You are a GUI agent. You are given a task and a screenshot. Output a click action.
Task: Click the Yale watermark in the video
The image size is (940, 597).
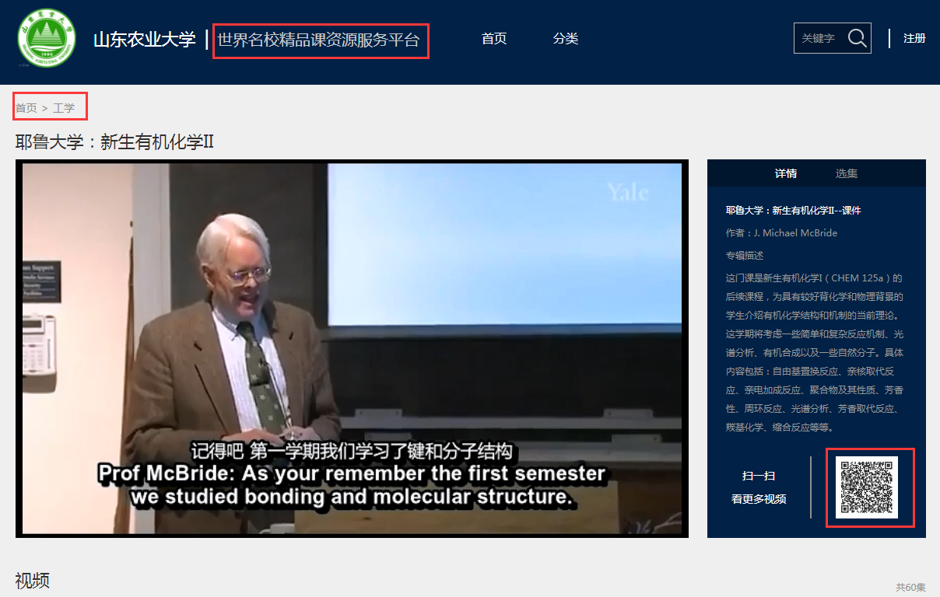[x=627, y=191]
